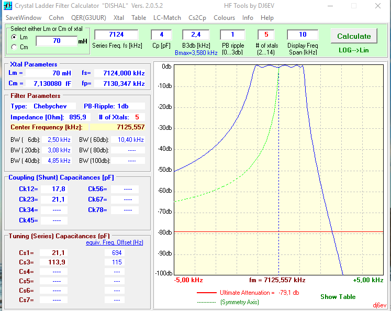Close the DISHAL window

click(378, 6)
